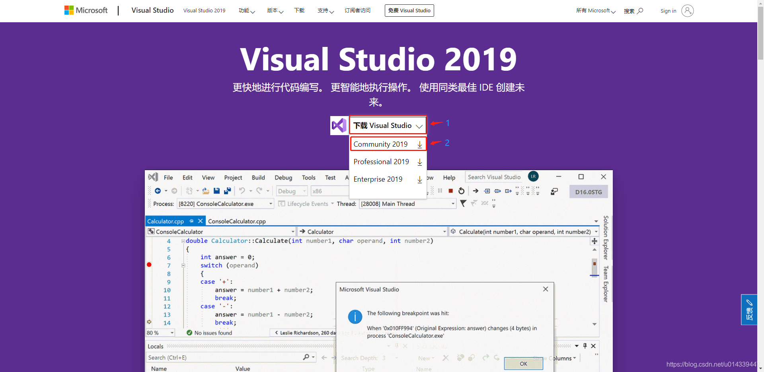764x372 pixels.
Task: Open the Process ConsoleCalculator.exe dropdown
Action: [225, 204]
